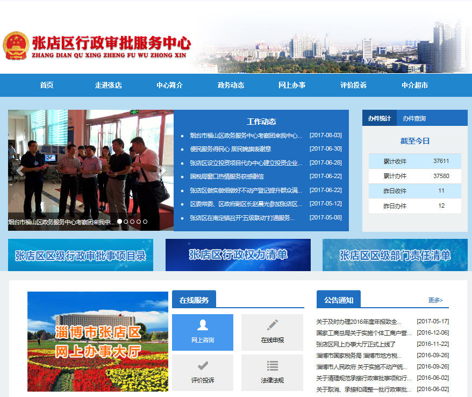Open the 网上办事 navigation menu
Viewport: 472px width, 397px height.
coord(292,86)
